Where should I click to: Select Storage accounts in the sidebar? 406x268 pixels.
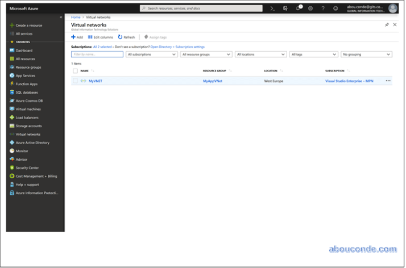coord(28,126)
